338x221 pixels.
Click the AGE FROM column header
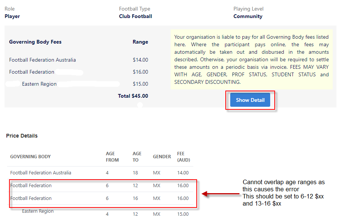(x=112, y=157)
